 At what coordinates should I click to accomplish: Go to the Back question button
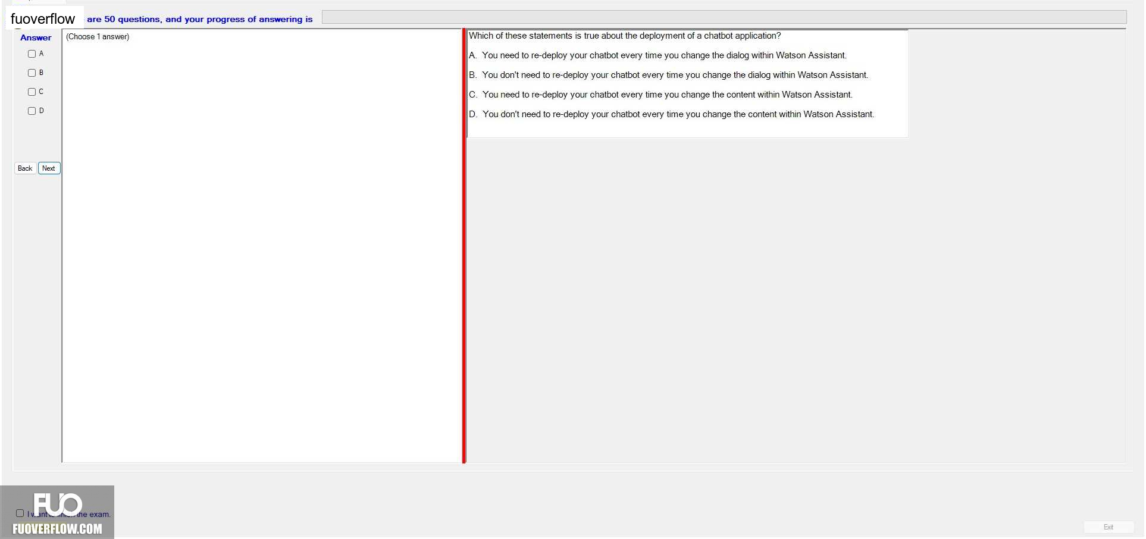(x=25, y=168)
